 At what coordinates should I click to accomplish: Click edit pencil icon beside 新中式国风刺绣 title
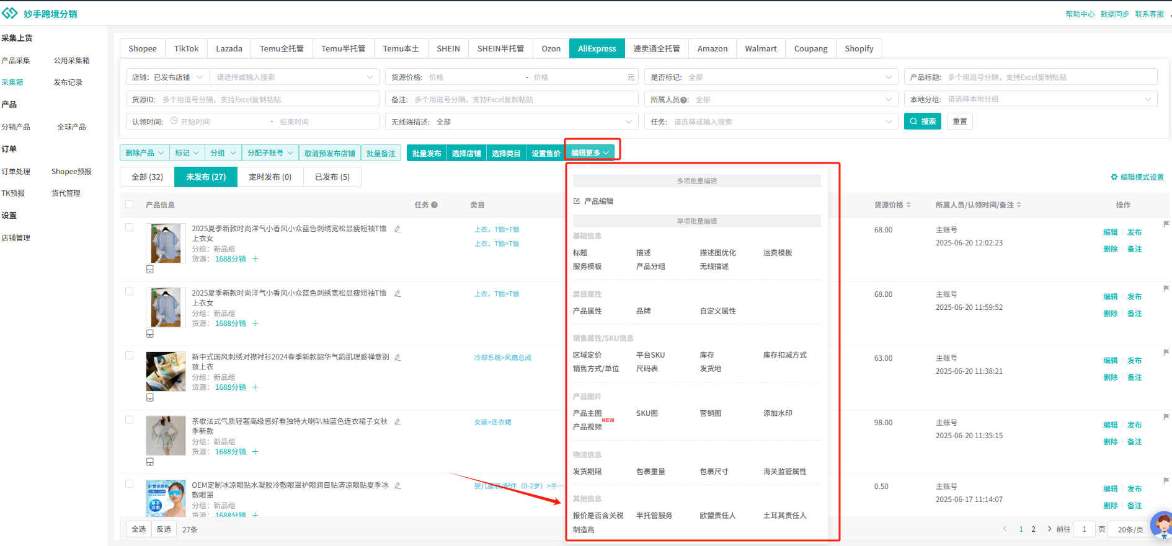(x=397, y=358)
